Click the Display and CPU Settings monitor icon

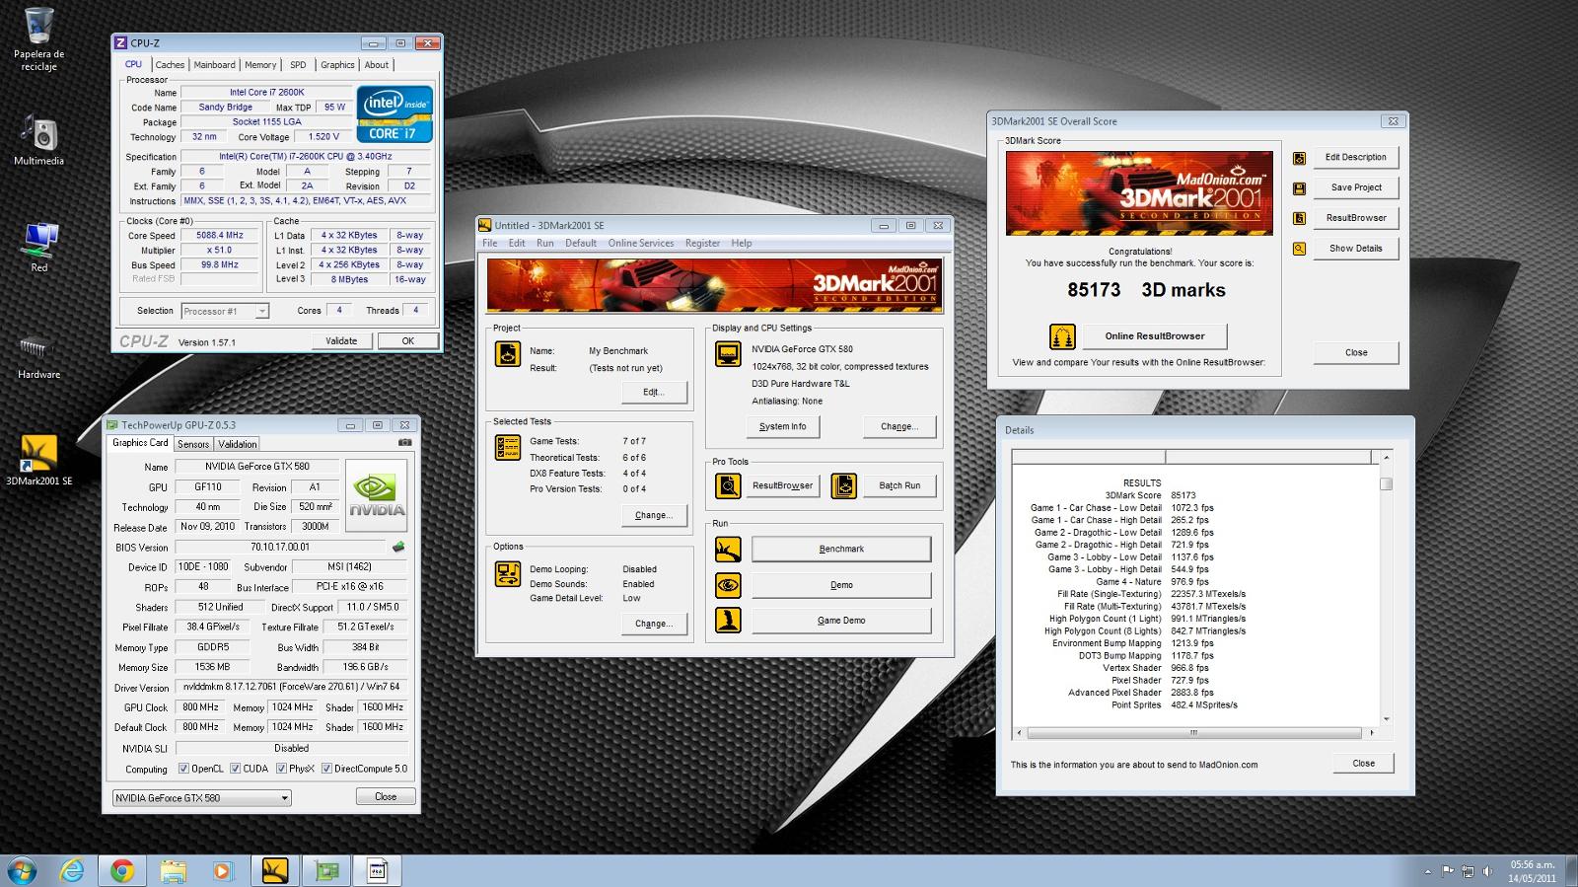pos(728,354)
